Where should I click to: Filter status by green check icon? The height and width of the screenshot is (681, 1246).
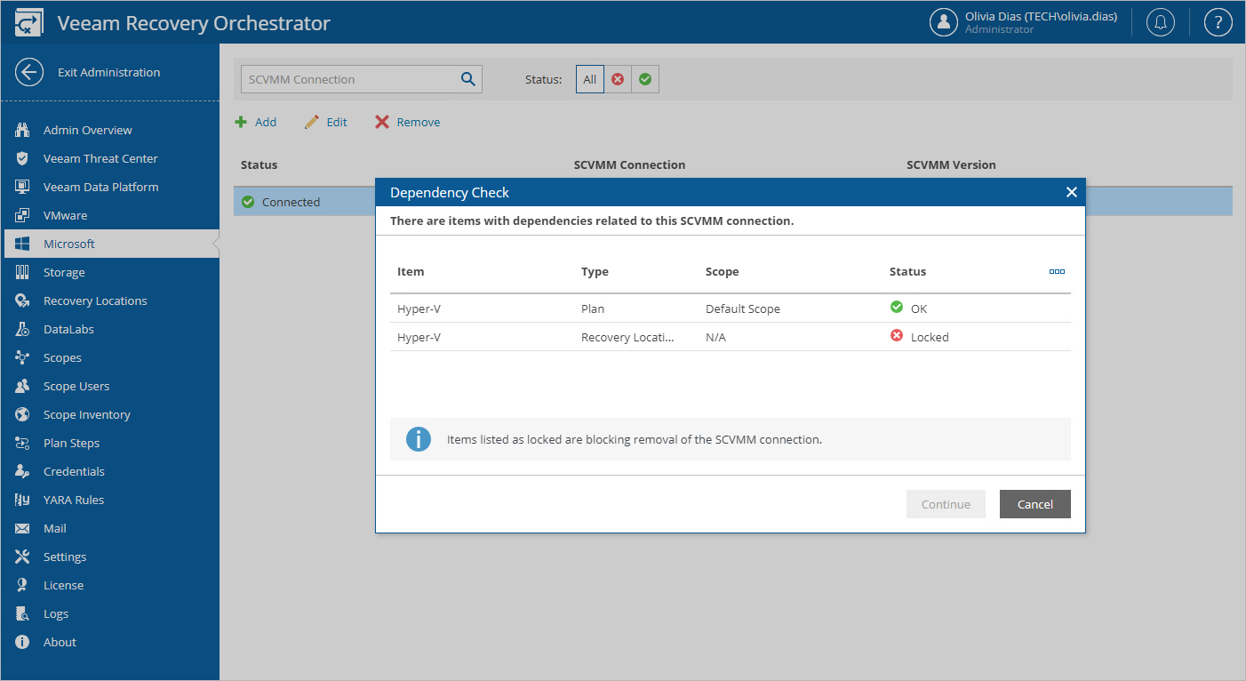645,79
